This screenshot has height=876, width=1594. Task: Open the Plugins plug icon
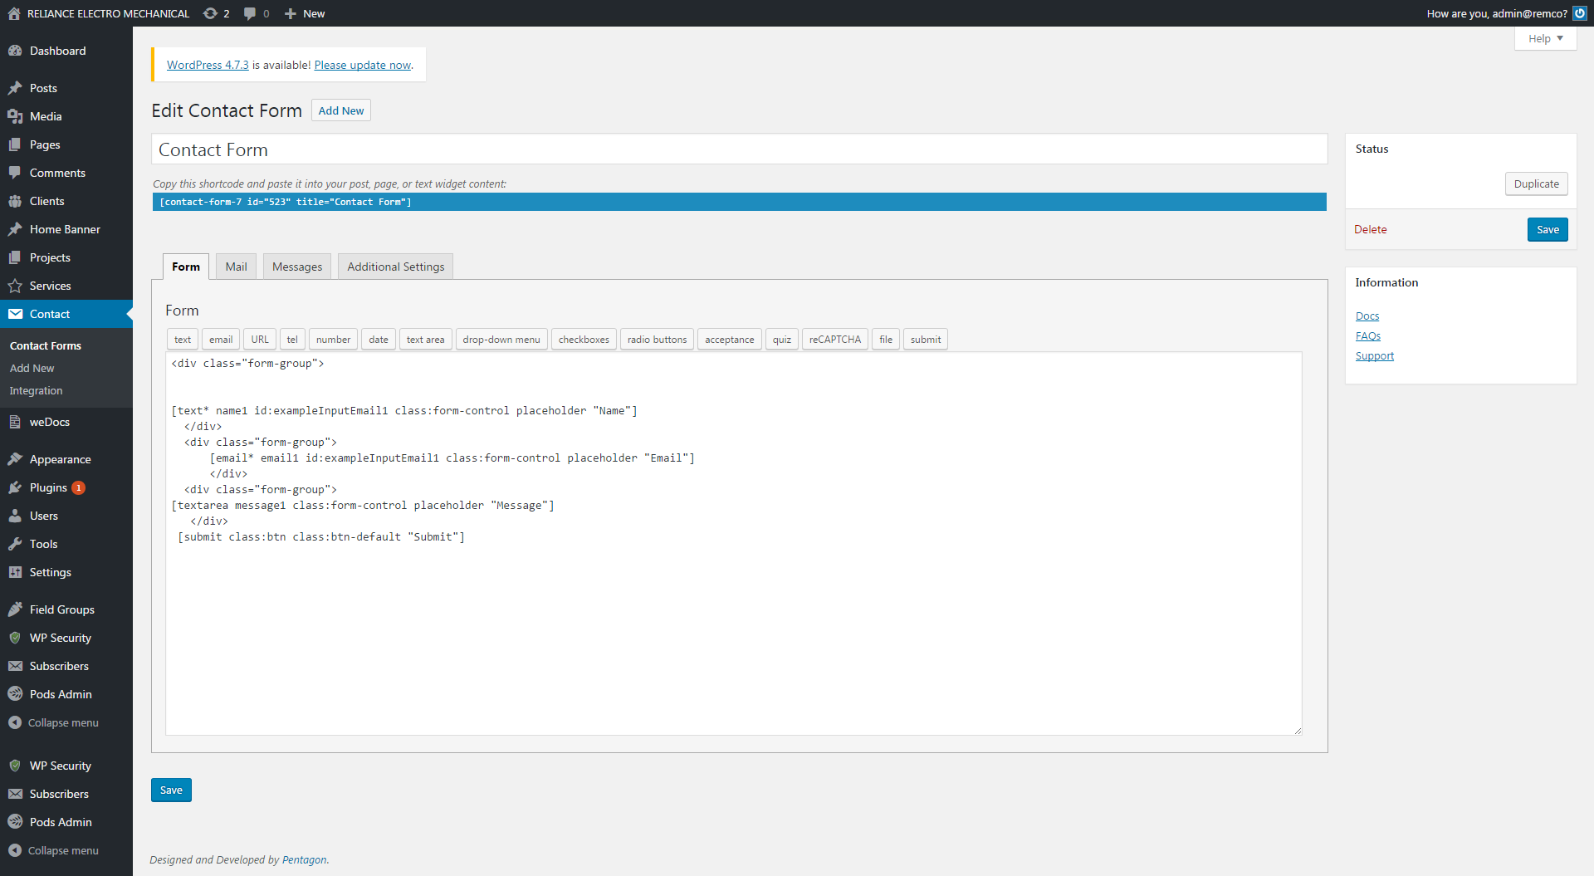pos(15,487)
